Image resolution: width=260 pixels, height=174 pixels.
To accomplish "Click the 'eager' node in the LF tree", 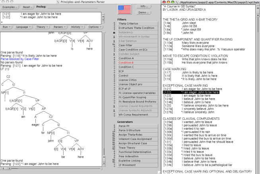I will point(35,125).
